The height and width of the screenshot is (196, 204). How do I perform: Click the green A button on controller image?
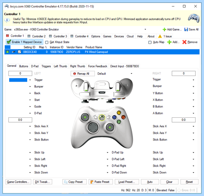[119, 122]
